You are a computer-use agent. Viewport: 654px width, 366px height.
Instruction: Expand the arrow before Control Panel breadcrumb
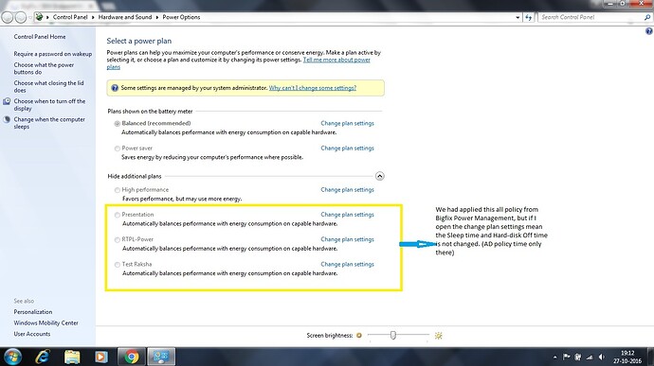47,17
